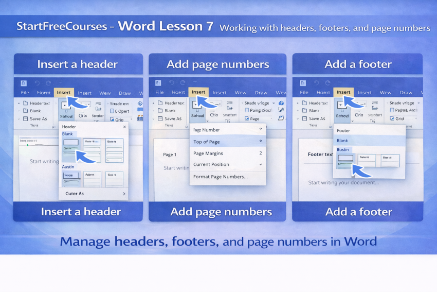Viewport: 437px width, 292px height.
Task: Click the Save As icon in the page numbers panel
Action: pyautogui.click(x=160, y=118)
